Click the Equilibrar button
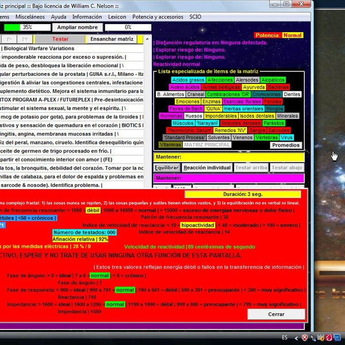 pyautogui.click(x=167, y=167)
